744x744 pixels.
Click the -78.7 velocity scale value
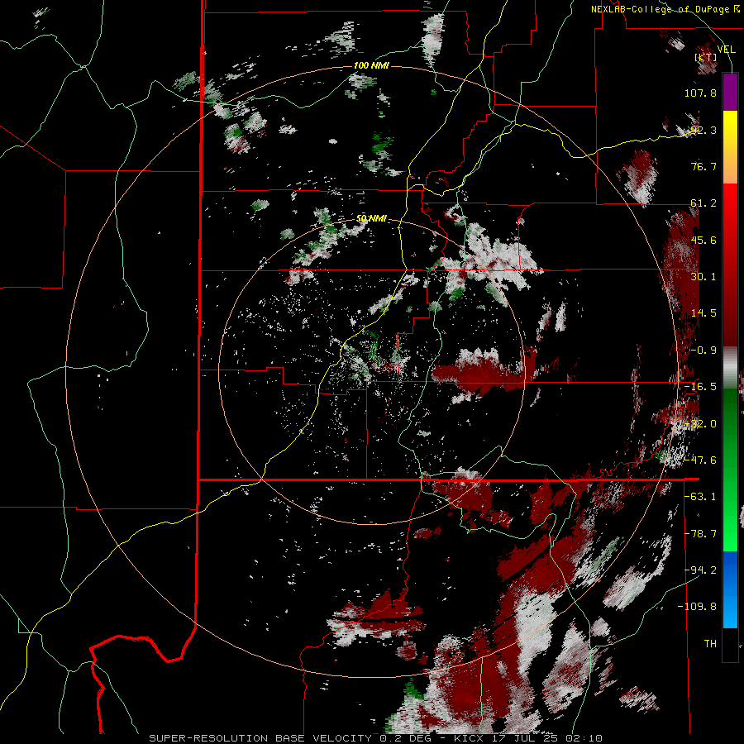(x=700, y=534)
